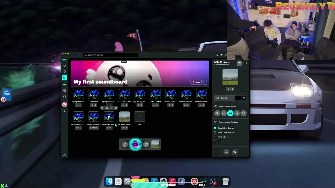Toggle hear myself ear icon

point(146,144)
